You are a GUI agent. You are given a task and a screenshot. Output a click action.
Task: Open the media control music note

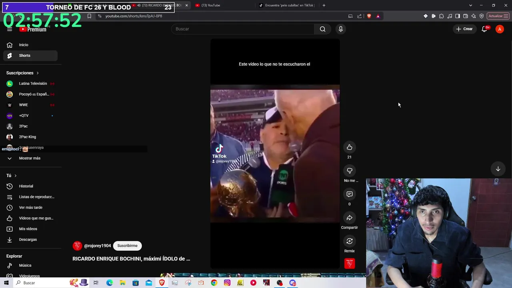450,16
